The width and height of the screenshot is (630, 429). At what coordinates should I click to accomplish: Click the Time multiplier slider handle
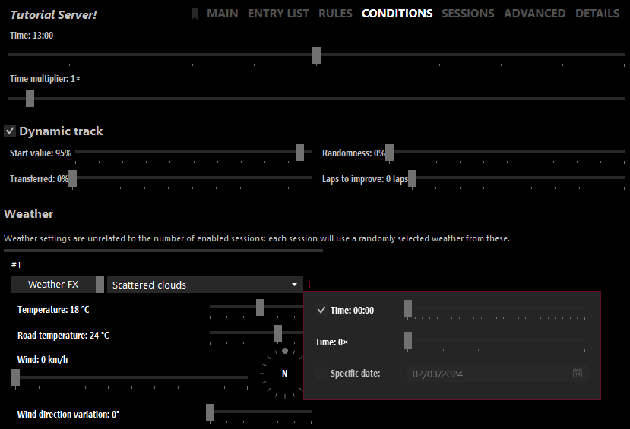[30, 99]
